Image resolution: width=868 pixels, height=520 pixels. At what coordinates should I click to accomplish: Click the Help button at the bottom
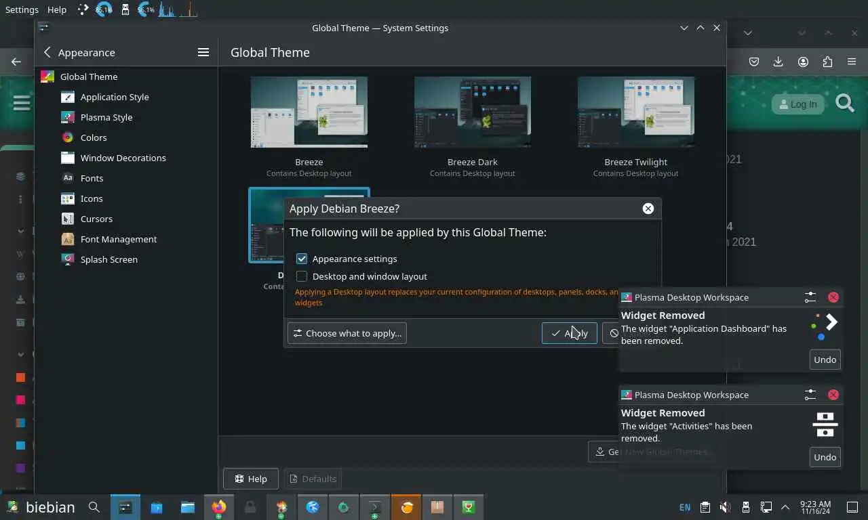(x=250, y=479)
